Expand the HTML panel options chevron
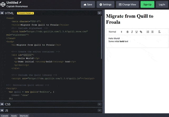 pyautogui.click(x=99, y=13)
